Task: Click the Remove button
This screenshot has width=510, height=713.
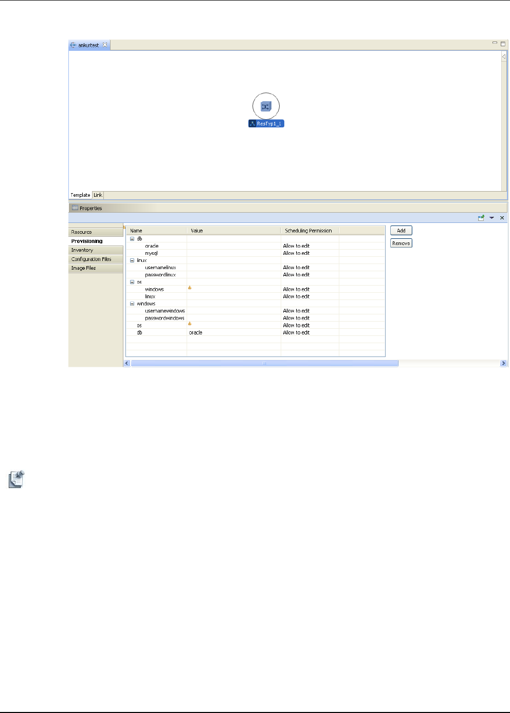Action: tap(401, 243)
